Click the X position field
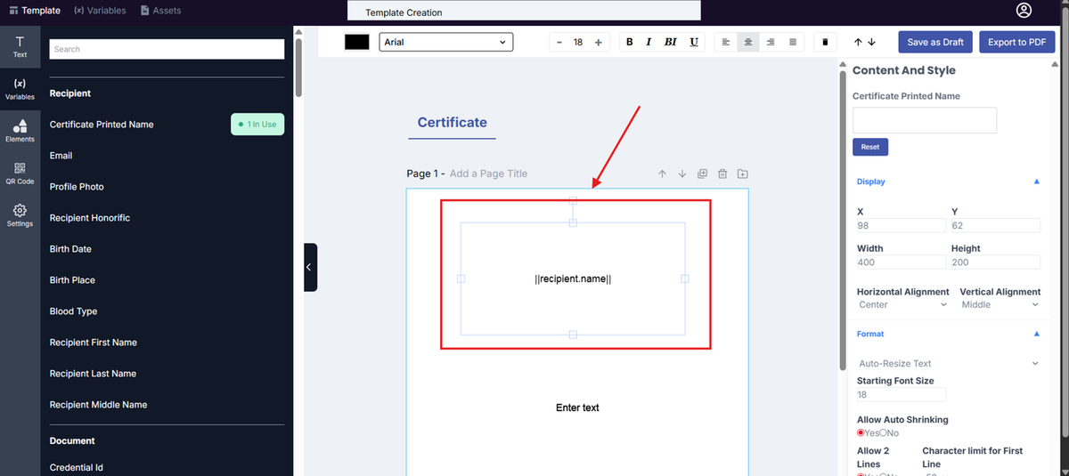This screenshot has height=476, width=1069. tap(901, 226)
